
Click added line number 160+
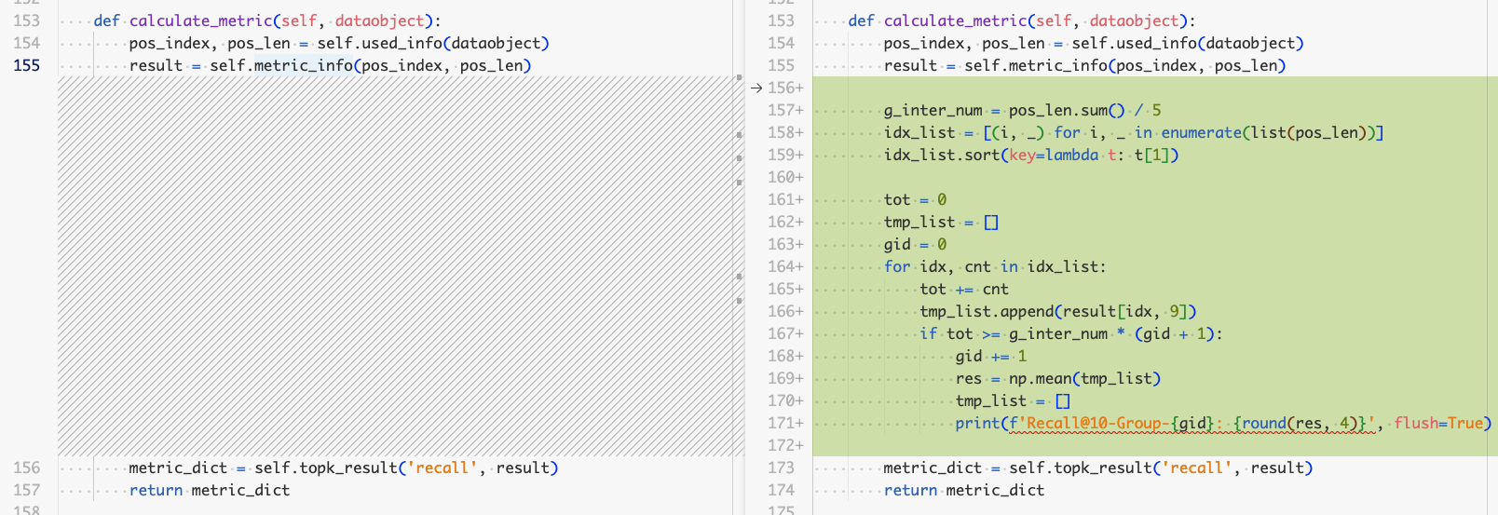pyautogui.click(x=785, y=177)
